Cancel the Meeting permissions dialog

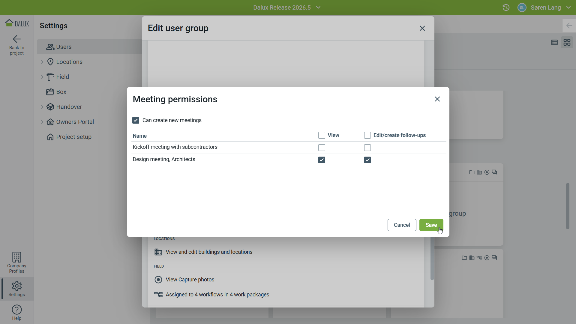(x=402, y=225)
